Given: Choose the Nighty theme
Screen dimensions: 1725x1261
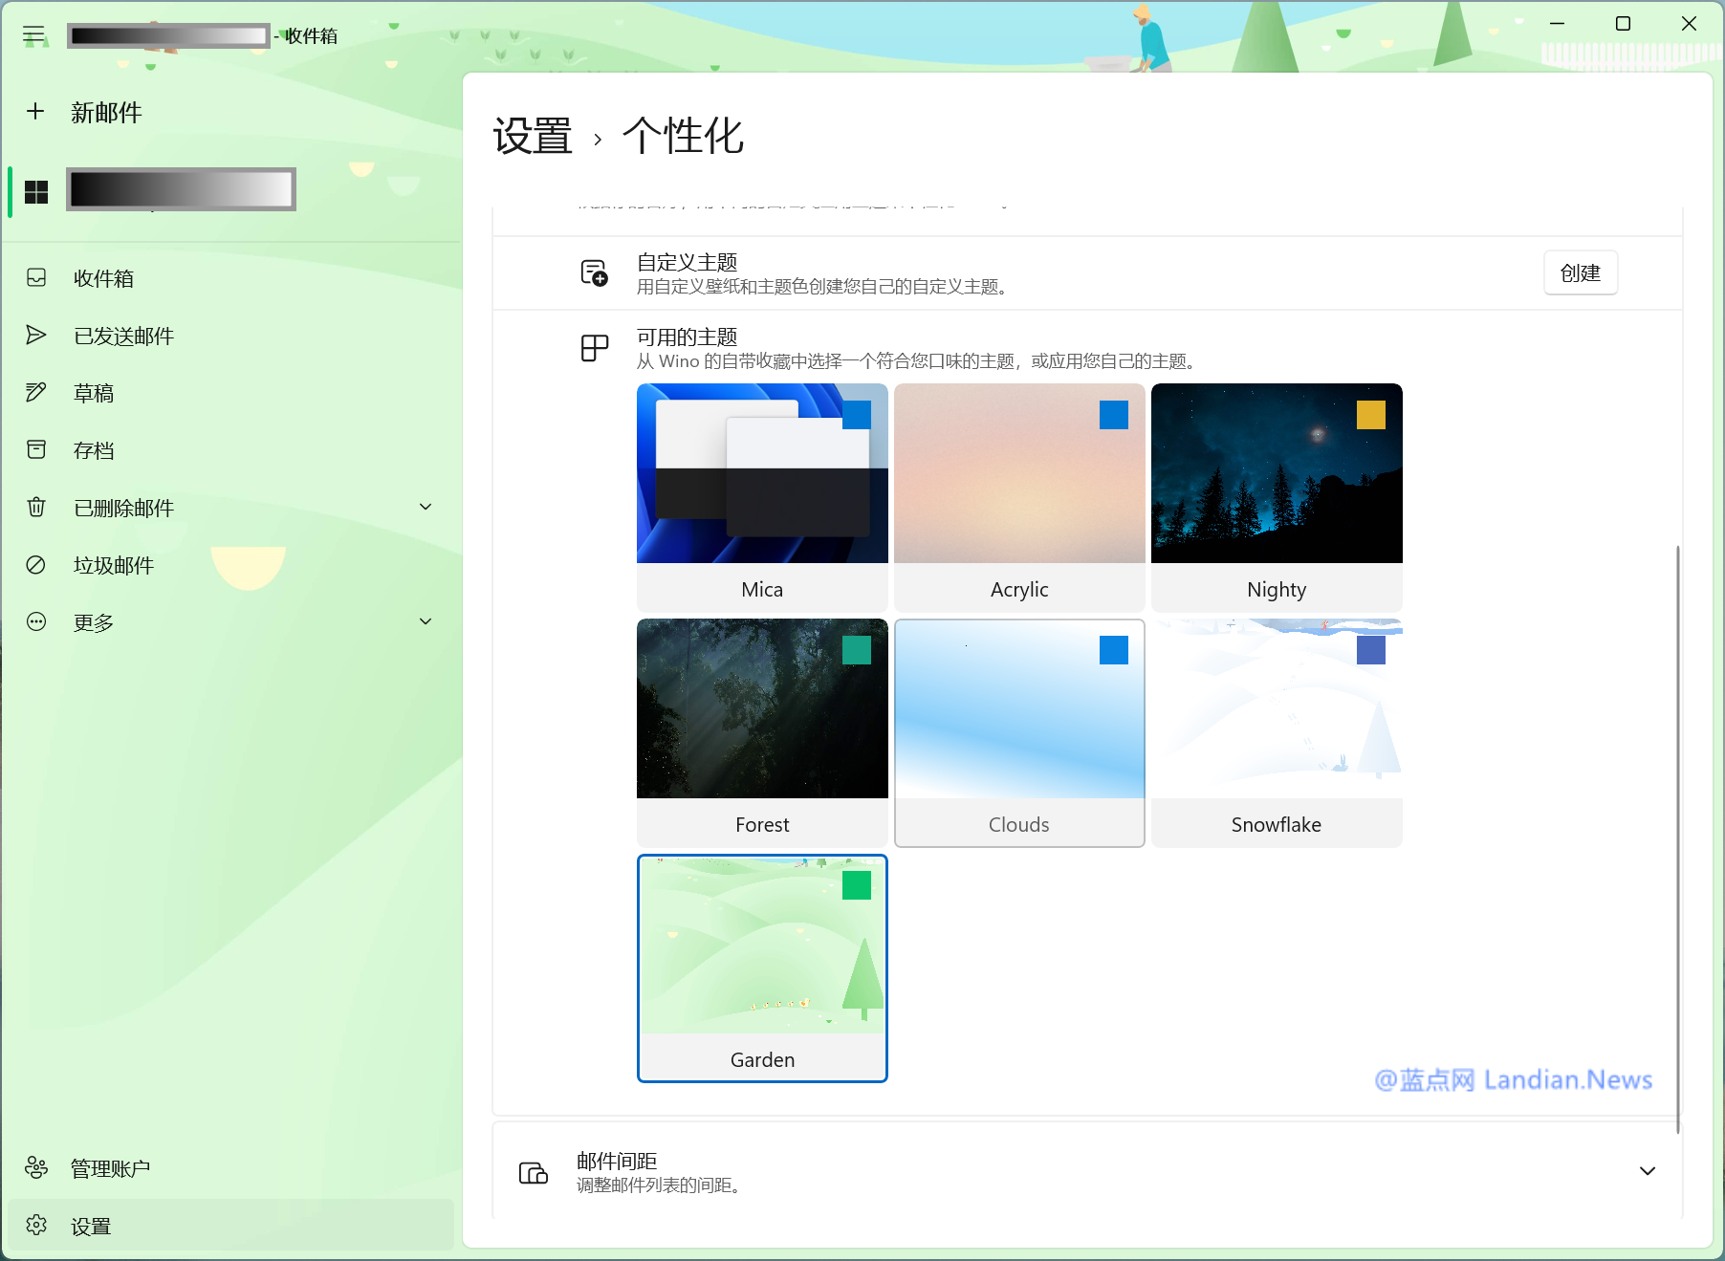Looking at the screenshot, I should pos(1276,497).
